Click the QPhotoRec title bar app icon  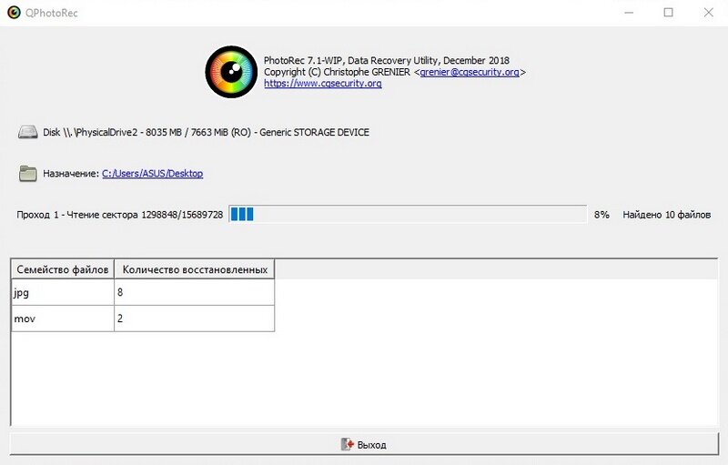(14, 13)
